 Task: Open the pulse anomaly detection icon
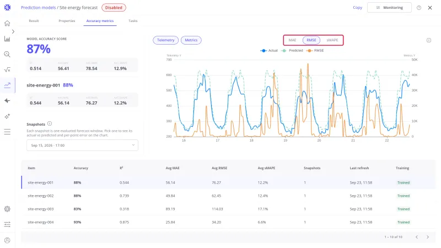tap(7, 101)
